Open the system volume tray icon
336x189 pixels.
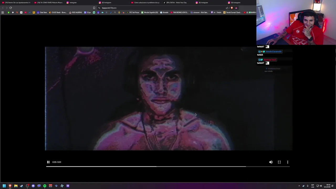321,186
